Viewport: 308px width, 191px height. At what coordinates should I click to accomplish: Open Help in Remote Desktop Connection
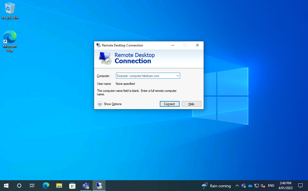tap(191, 104)
